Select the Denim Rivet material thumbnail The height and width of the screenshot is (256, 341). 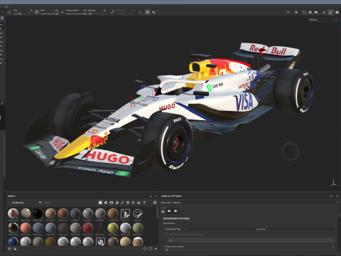pyautogui.click(x=13, y=228)
